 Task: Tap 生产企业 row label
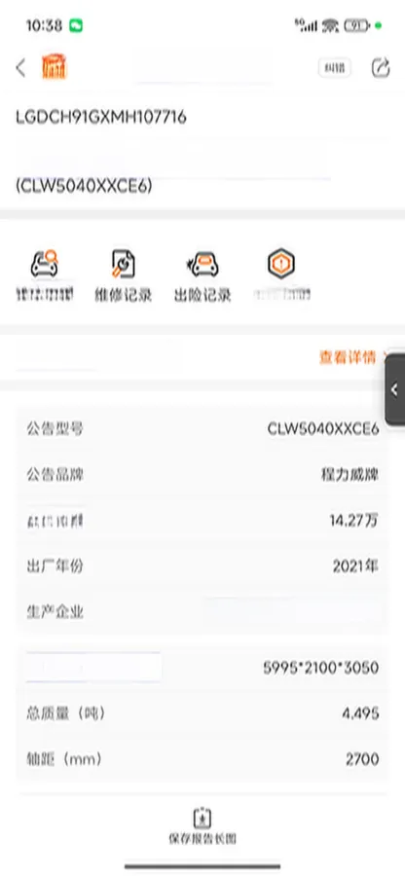tap(55, 612)
